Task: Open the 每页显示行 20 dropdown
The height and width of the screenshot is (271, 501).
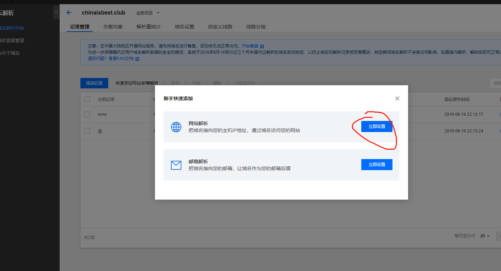Action: point(484,236)
